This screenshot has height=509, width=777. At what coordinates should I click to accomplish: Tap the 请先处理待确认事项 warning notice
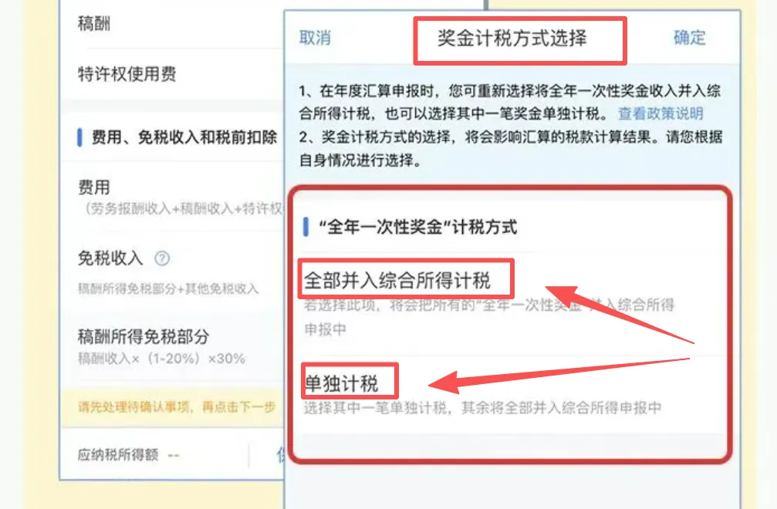coord(177,407)
